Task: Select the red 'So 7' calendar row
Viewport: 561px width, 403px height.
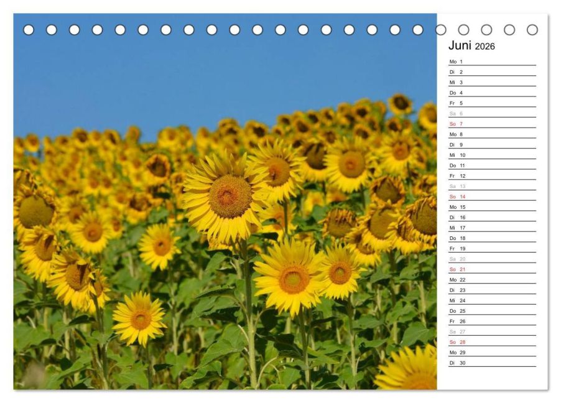Action: point(493,124)
